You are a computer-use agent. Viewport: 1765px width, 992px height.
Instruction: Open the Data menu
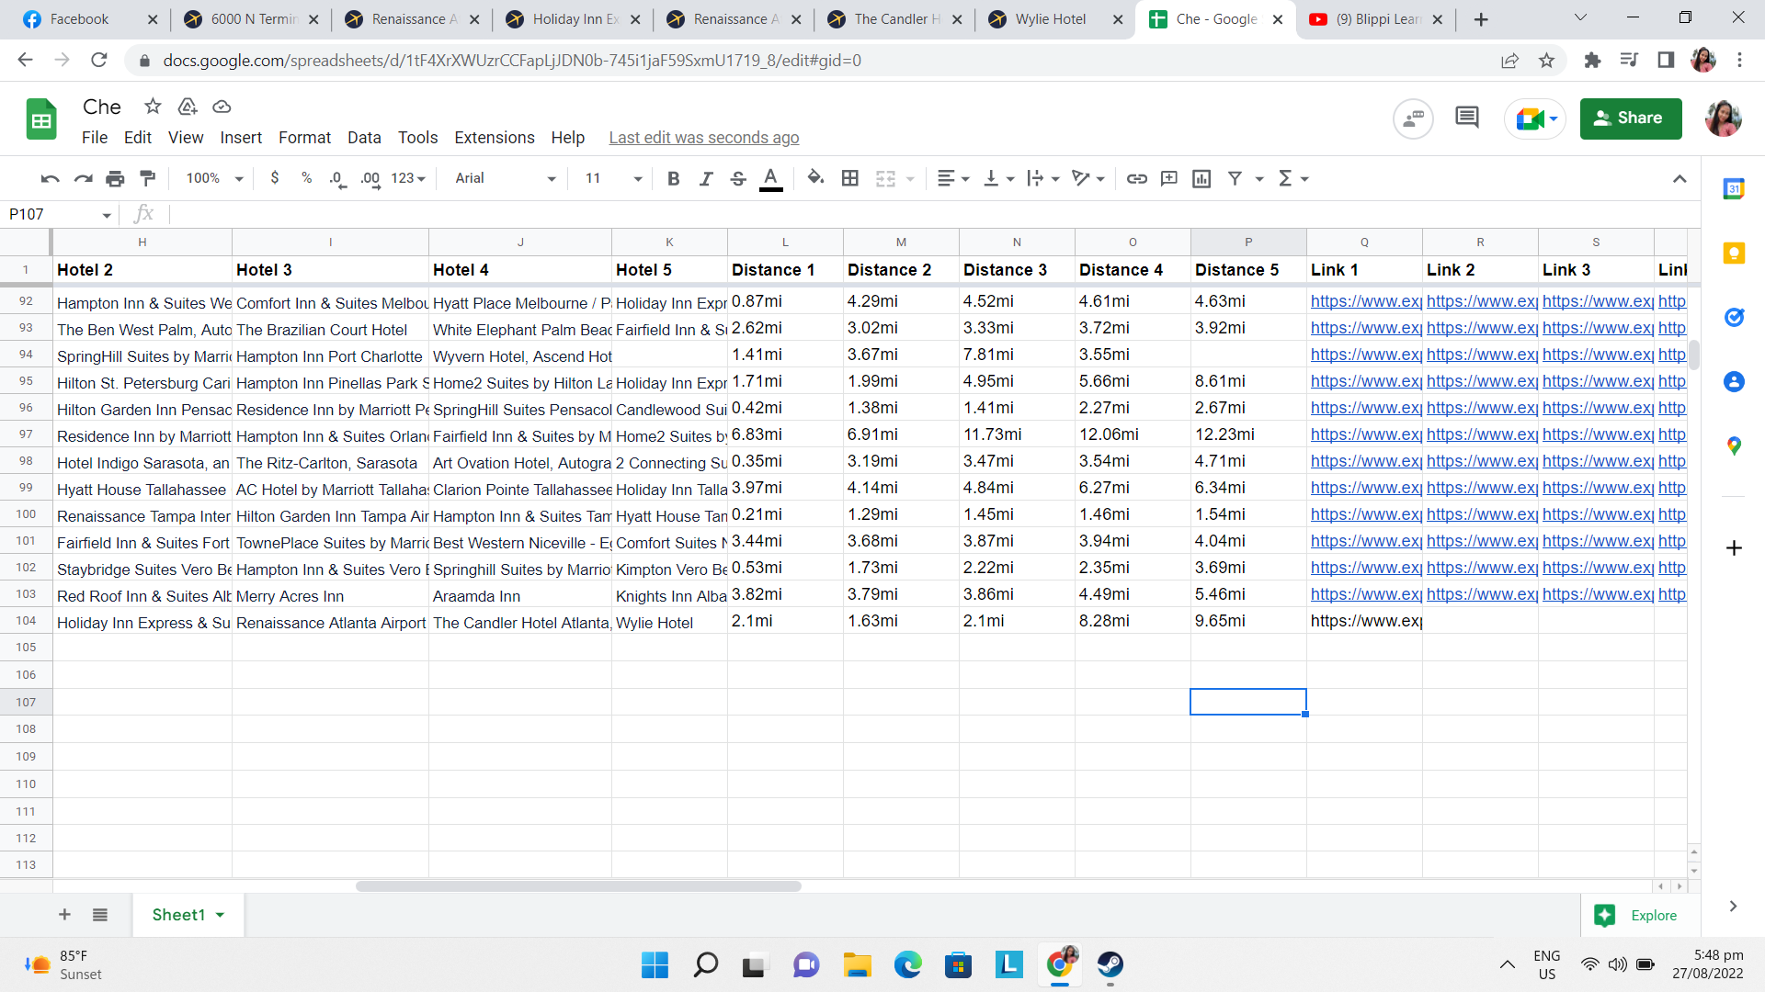(364, 138)
